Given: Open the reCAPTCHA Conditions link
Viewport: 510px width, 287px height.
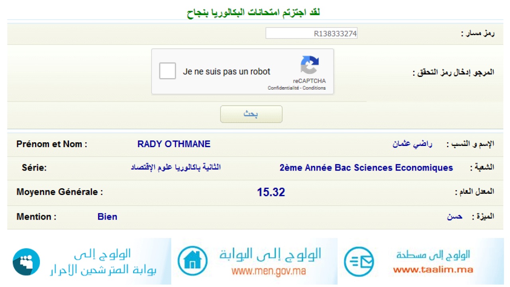Looking at the screenshot, I should (314, 88).
